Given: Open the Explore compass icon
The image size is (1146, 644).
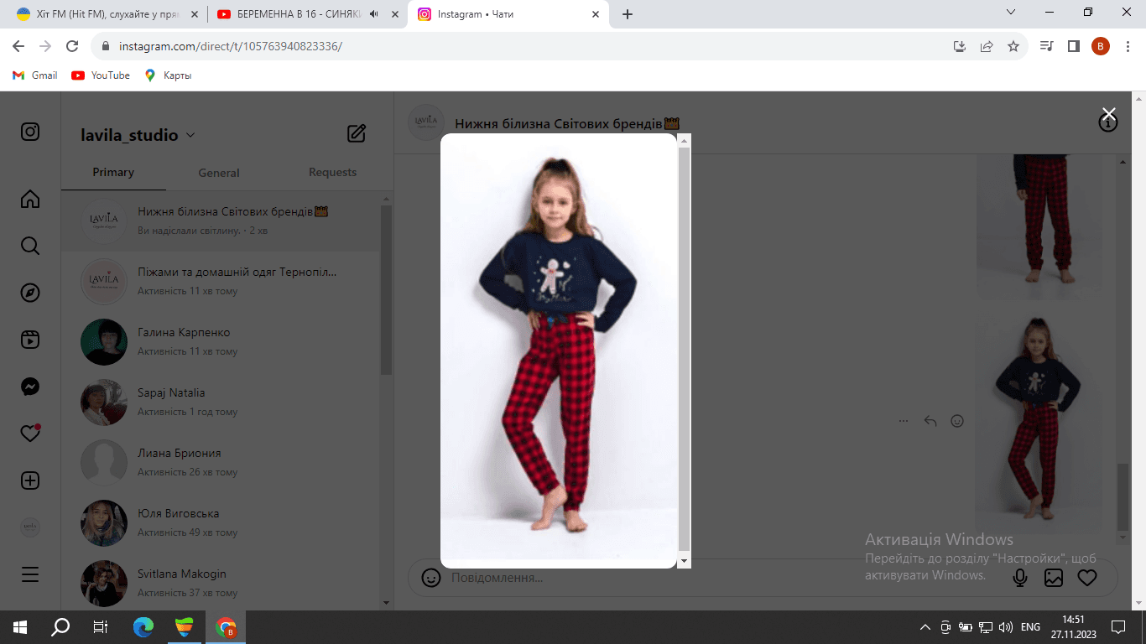Looking at the screenshot, I should [x=30, y=293].
